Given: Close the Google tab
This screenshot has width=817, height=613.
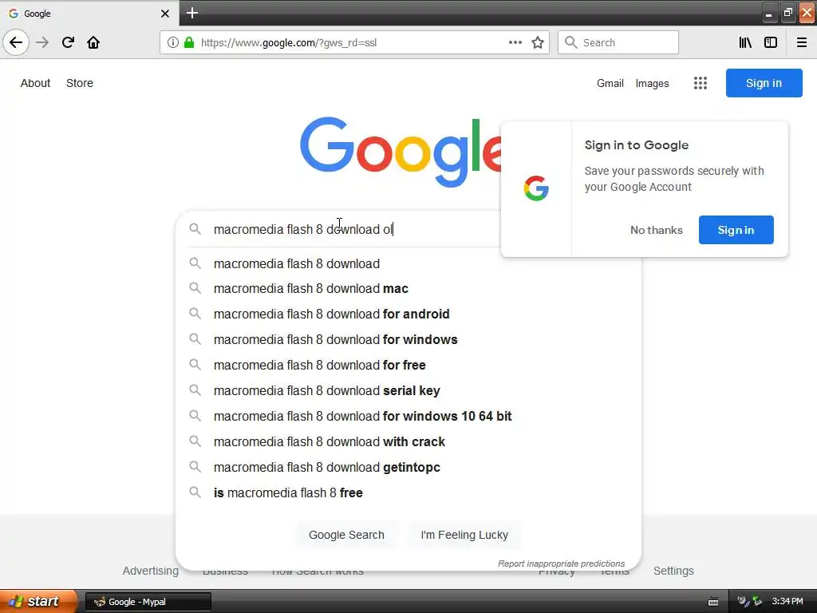Looking at the screenshot, I should [x=164, y=14].
